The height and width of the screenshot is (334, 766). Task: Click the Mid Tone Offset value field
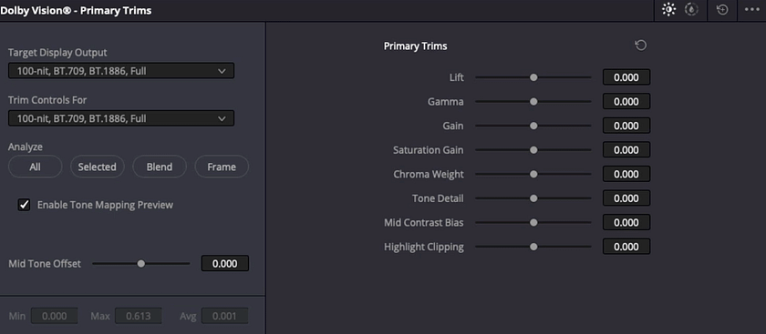225,264
